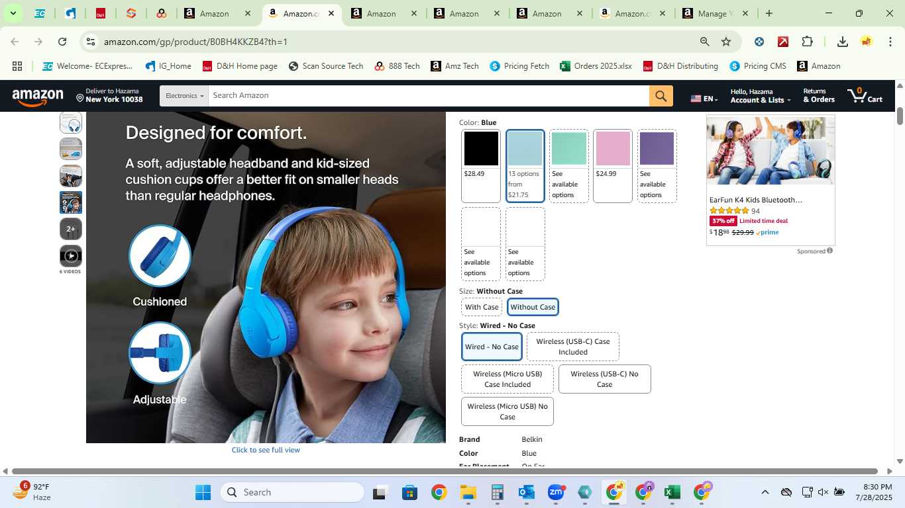Bookmark this page with the star icon

[x=726, y=42]
